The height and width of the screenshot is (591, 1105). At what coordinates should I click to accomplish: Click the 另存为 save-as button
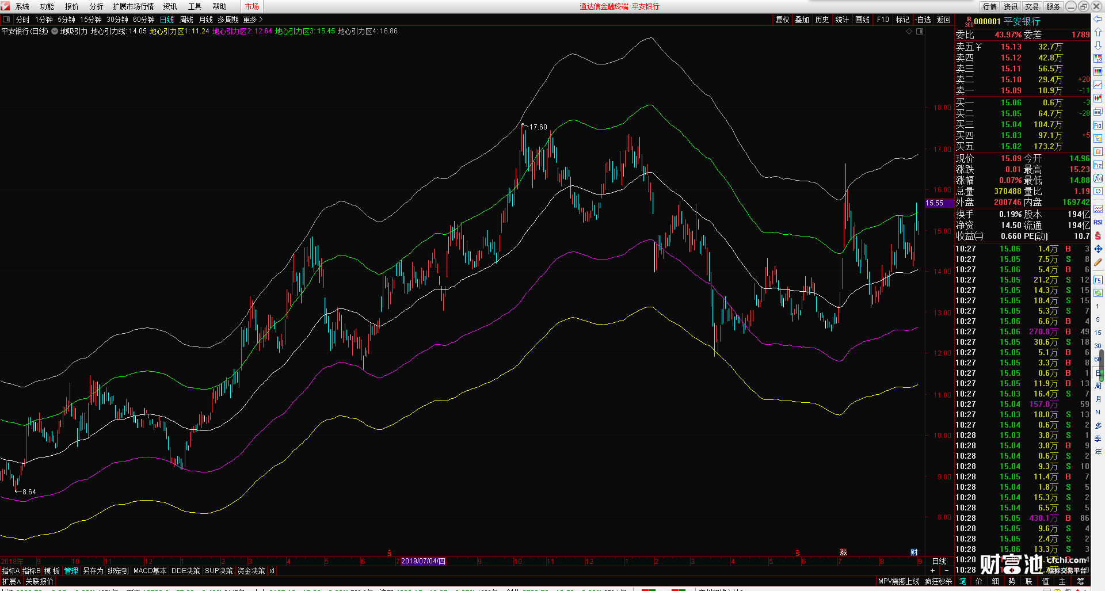click(93, 571)
